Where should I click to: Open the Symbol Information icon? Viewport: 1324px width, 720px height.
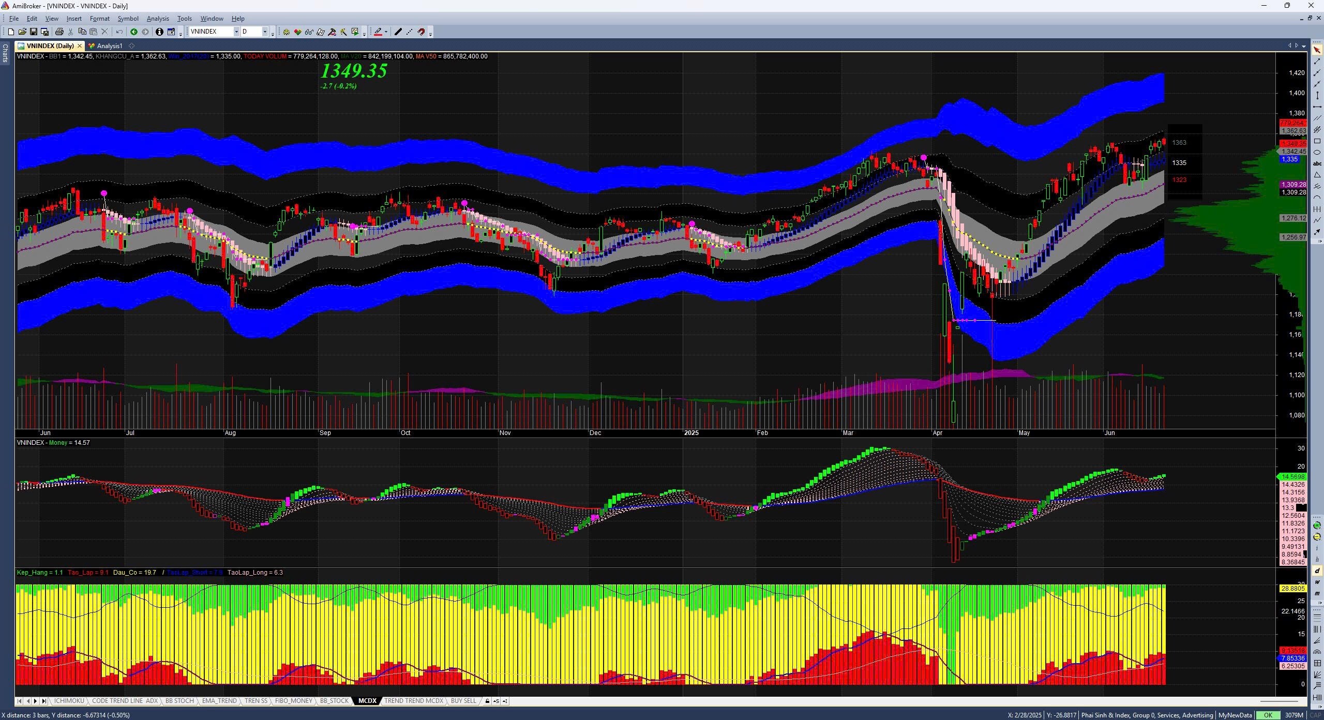[x=159, y=32]
